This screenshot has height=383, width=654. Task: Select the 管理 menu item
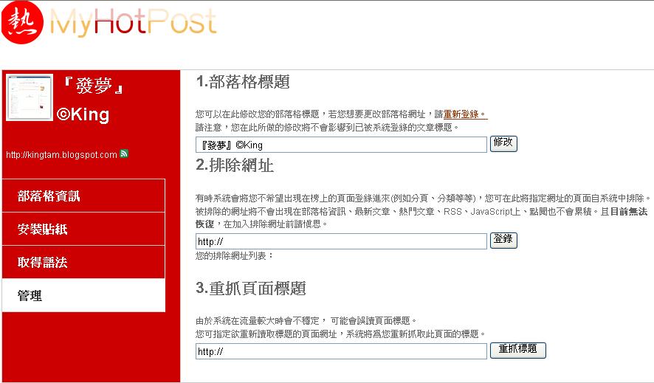[83, 295]
